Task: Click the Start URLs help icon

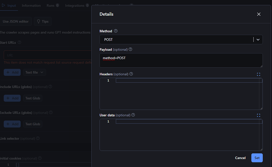Action: point(19,42)
